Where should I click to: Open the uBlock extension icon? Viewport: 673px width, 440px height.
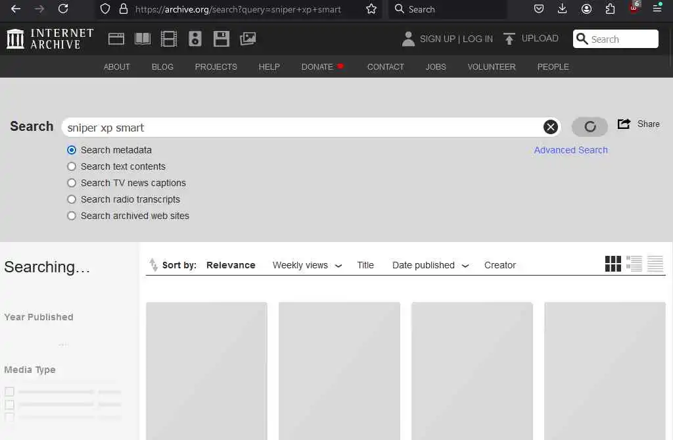pyautogui.click(x=634, y=8)
